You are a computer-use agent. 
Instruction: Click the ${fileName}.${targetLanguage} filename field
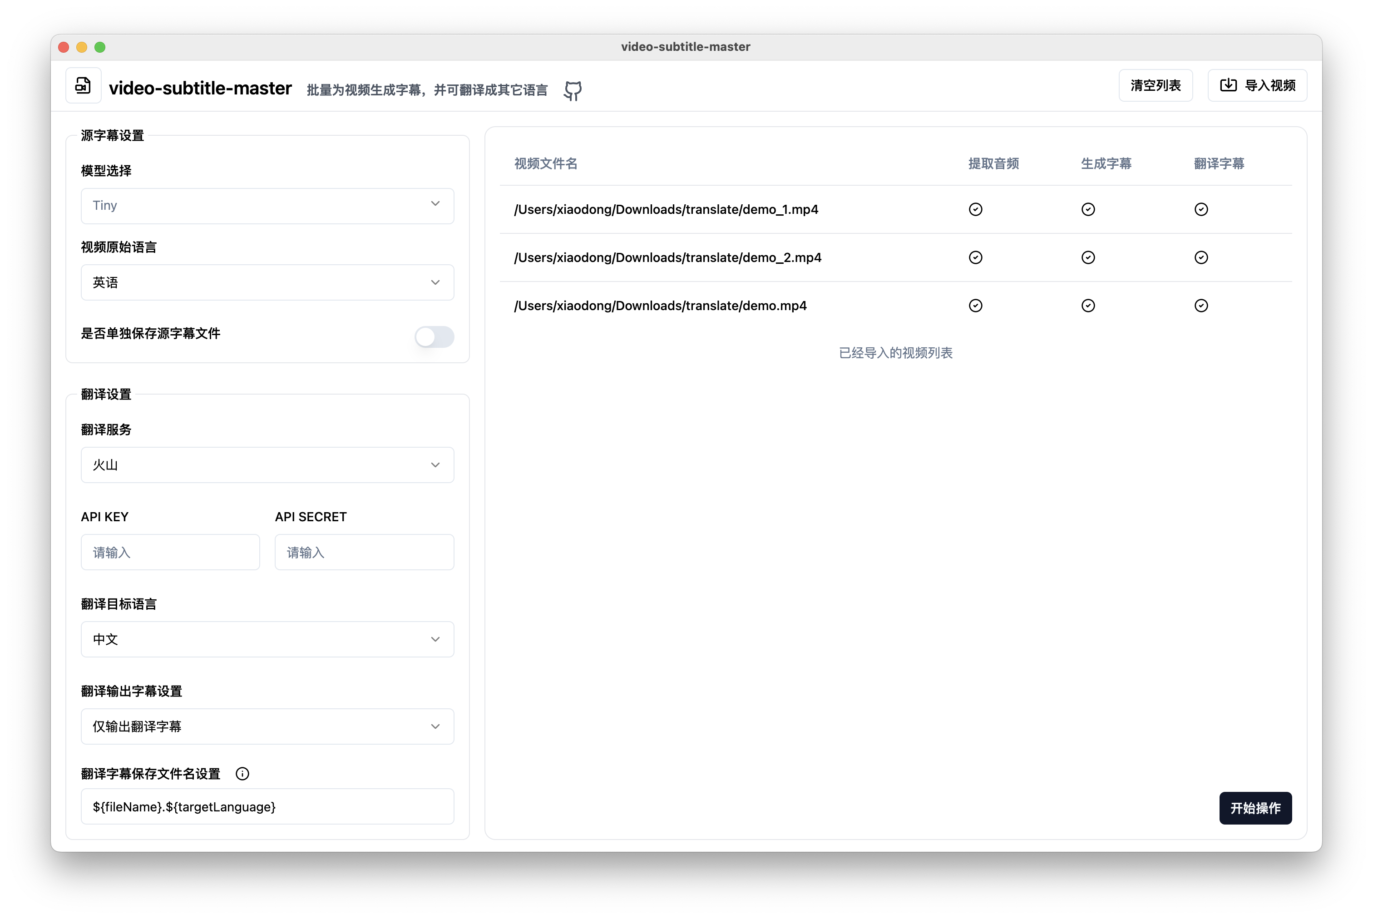click(267, 806)
